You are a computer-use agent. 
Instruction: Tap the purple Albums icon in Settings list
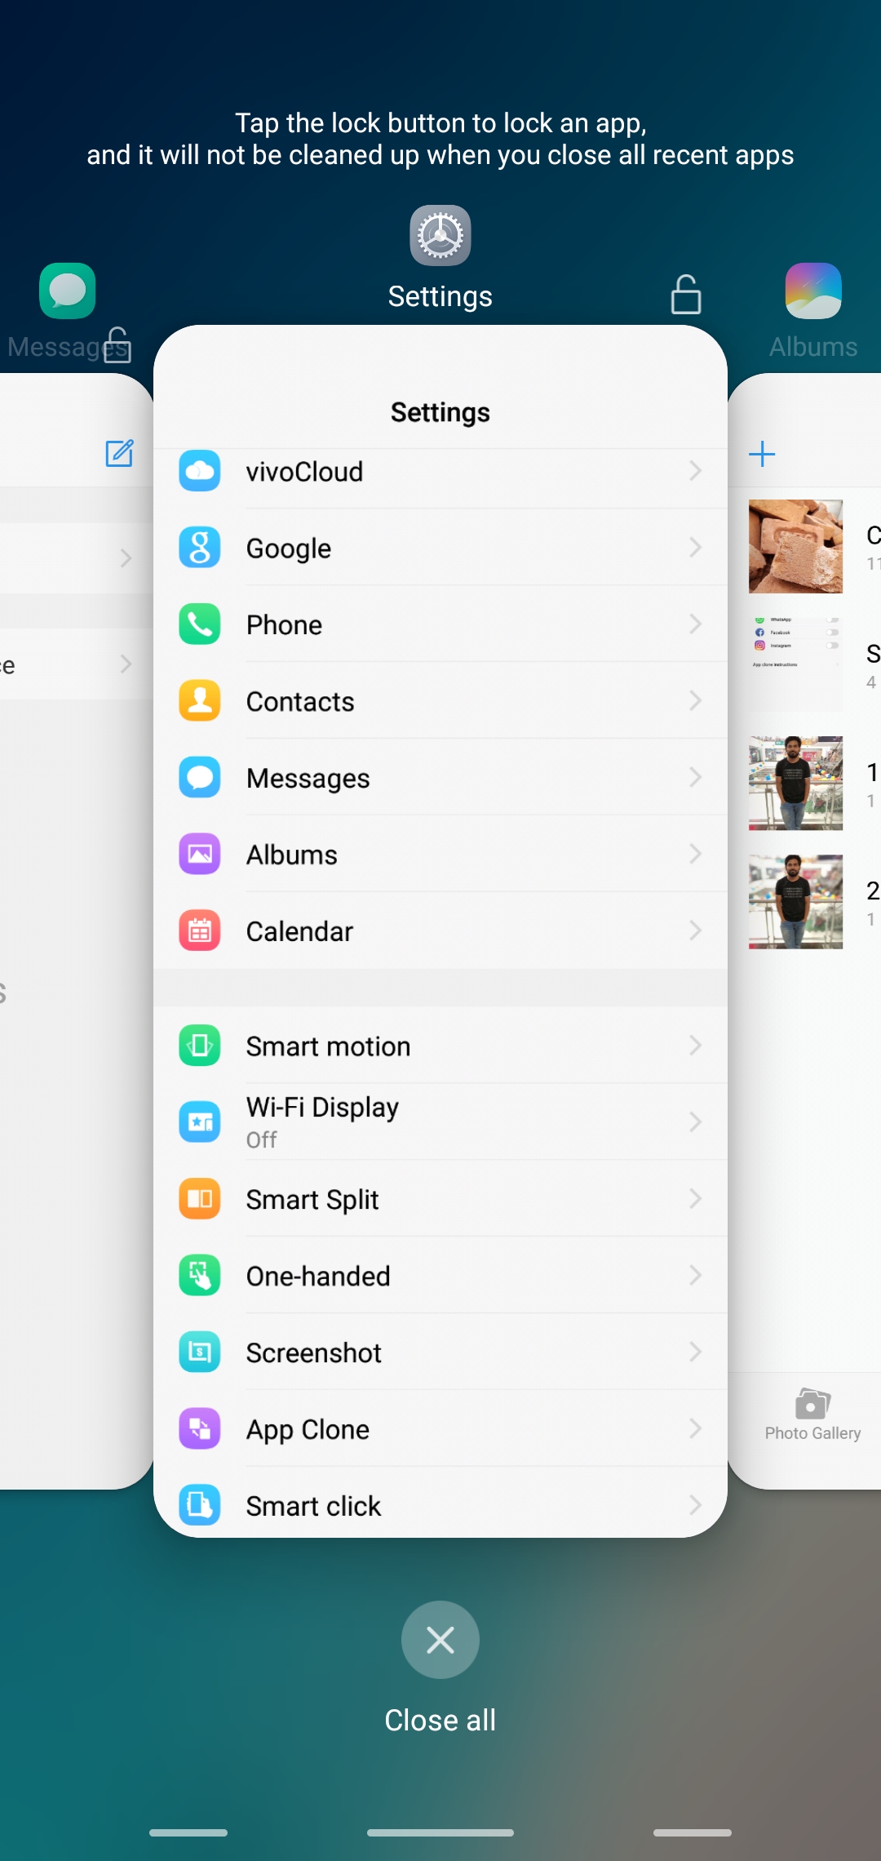[200, 855]
